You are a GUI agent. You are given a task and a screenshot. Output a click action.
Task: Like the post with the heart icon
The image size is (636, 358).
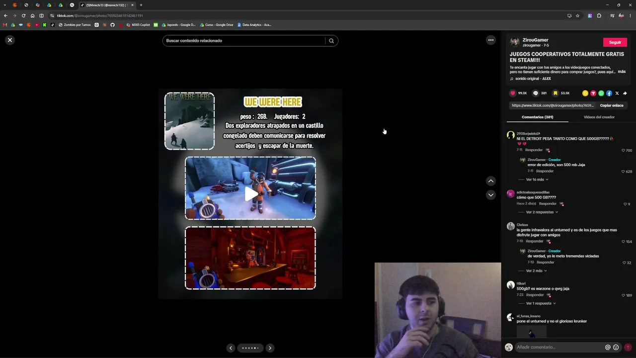(513, 93)
